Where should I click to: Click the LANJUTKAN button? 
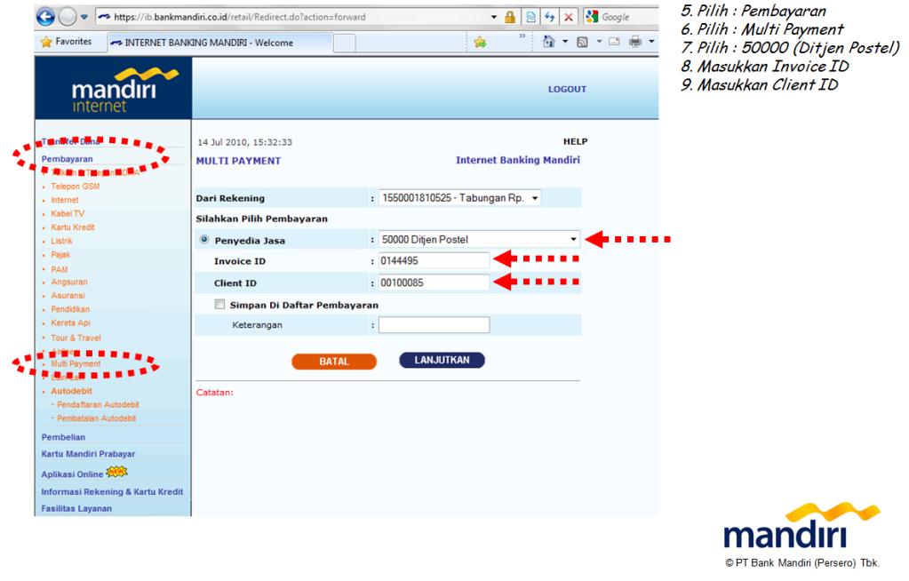[442, 360]
